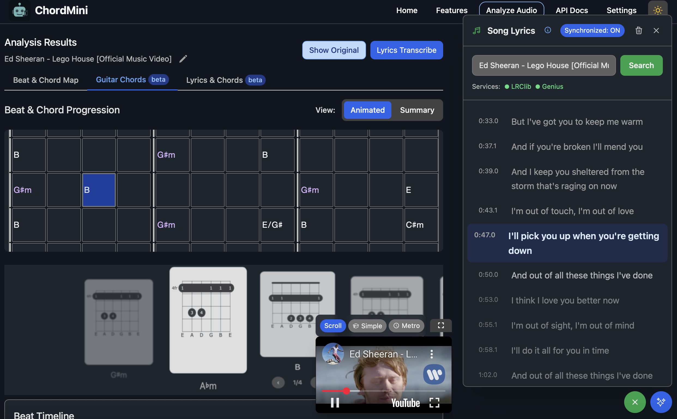Click the pencil edit title icon

click(x=183, y=59)
